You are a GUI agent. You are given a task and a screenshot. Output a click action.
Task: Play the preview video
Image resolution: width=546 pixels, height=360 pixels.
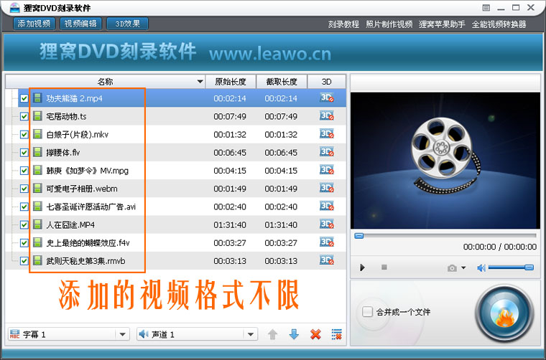pyautogui.click(x=362, y=267)
